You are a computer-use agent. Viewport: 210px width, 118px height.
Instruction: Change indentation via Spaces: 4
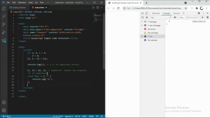[x=69, y=116]
